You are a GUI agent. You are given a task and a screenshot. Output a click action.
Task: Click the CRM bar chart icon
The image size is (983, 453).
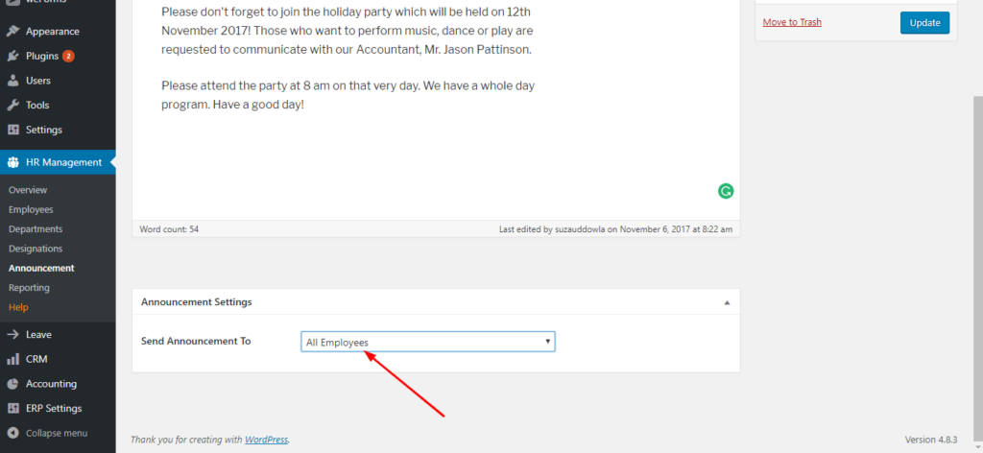(13, 359)
